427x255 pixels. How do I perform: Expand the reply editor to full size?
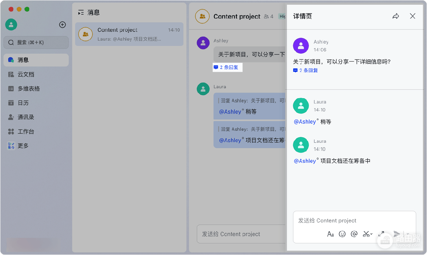pyautogui.click(x=381, y=234)
